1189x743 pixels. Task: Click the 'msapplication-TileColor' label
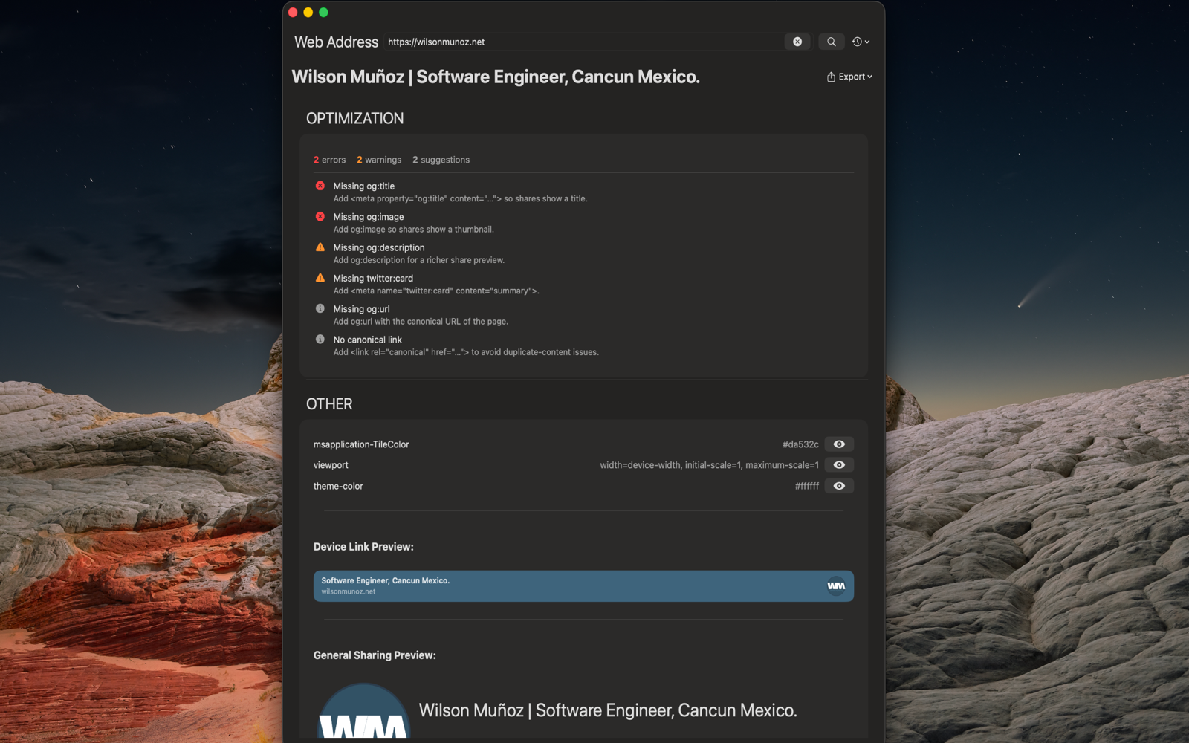click(x=361, y=444)
